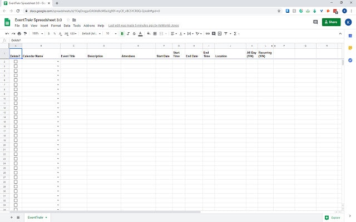Viewport: 356px width, 222px height.
Task: Open the text color picker
Action: 140,33
